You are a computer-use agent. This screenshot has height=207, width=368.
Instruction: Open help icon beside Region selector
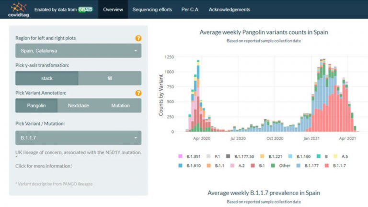(138, 38)
